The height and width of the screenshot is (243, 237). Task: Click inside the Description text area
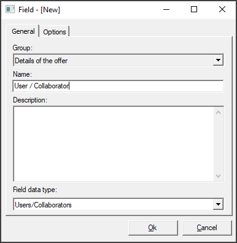(114, 144)
